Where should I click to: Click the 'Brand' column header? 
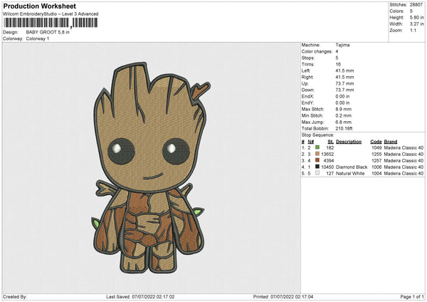pyautogui.click(x=391, y=142)
